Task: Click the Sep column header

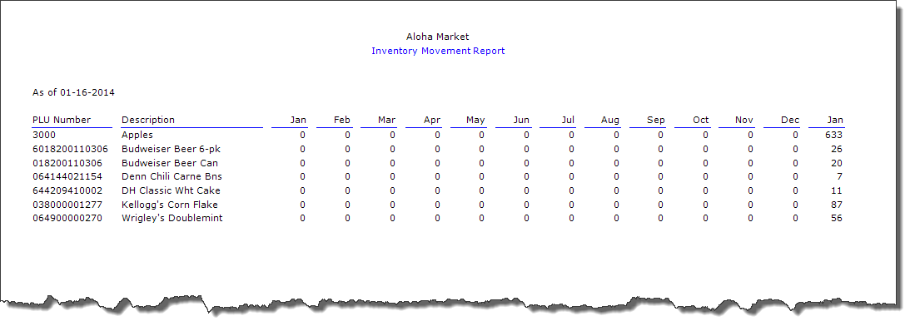Action: [x=656, y=120]
